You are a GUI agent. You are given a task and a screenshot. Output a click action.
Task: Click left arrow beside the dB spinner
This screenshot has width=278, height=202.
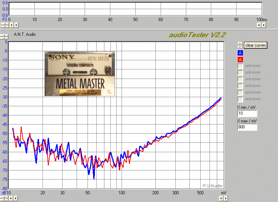(x=12, y=198)
